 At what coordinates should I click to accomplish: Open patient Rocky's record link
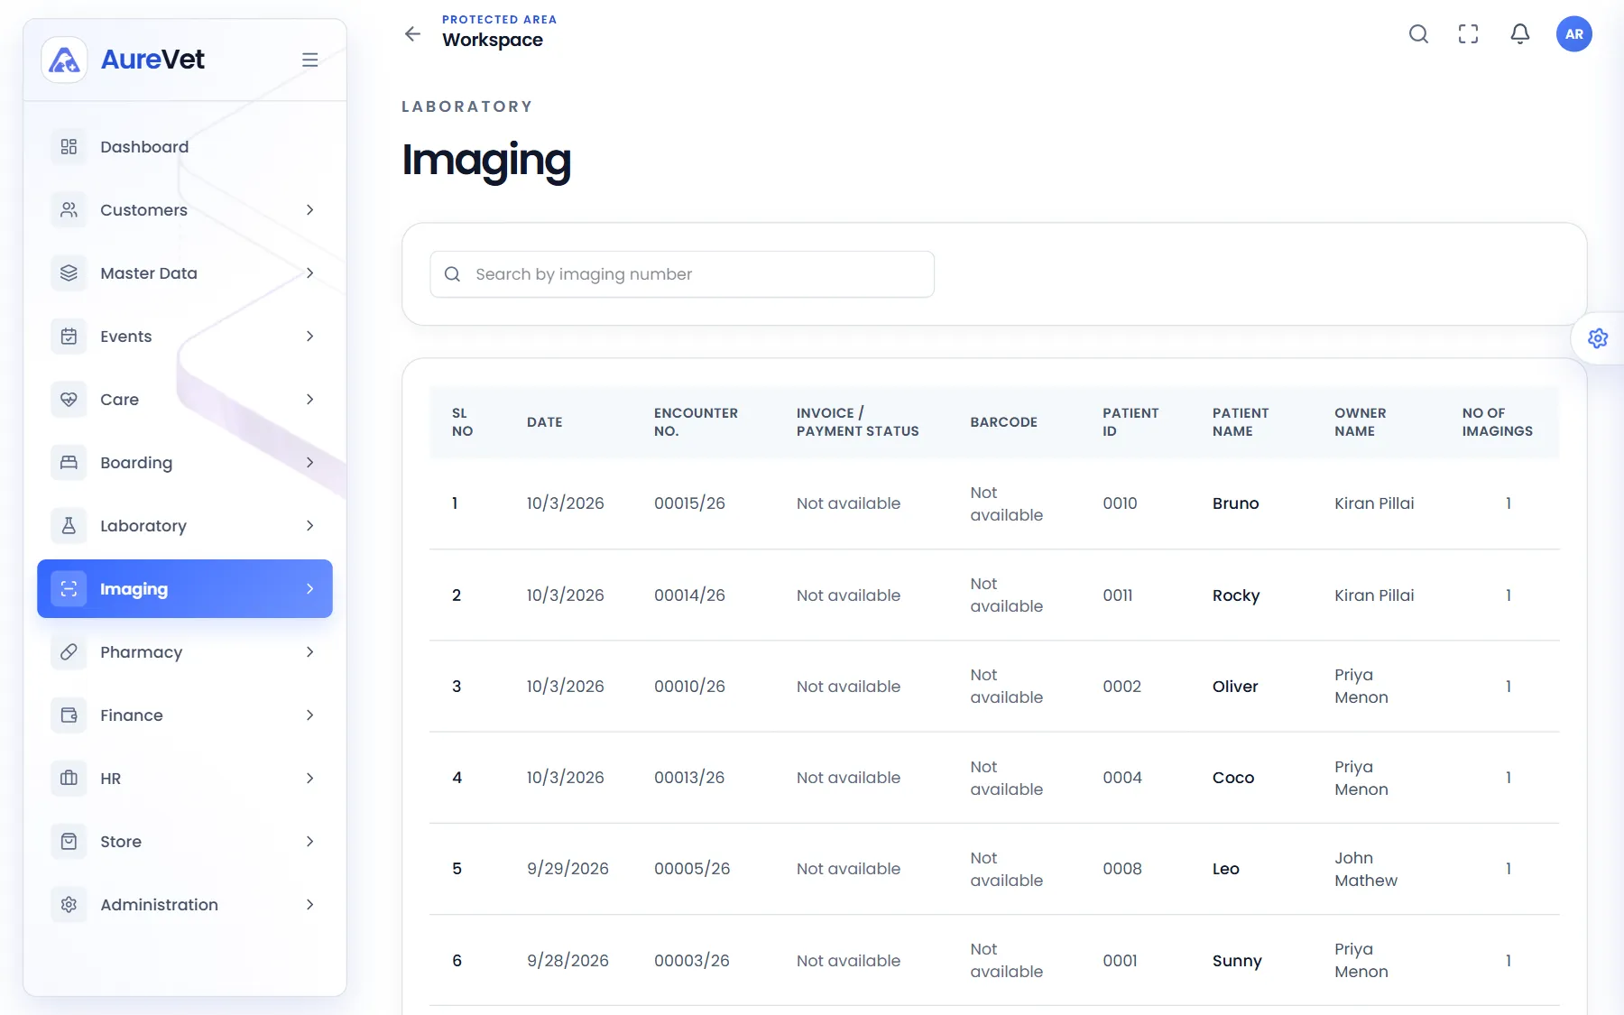pyautogui.click(x=1236, y=595)
